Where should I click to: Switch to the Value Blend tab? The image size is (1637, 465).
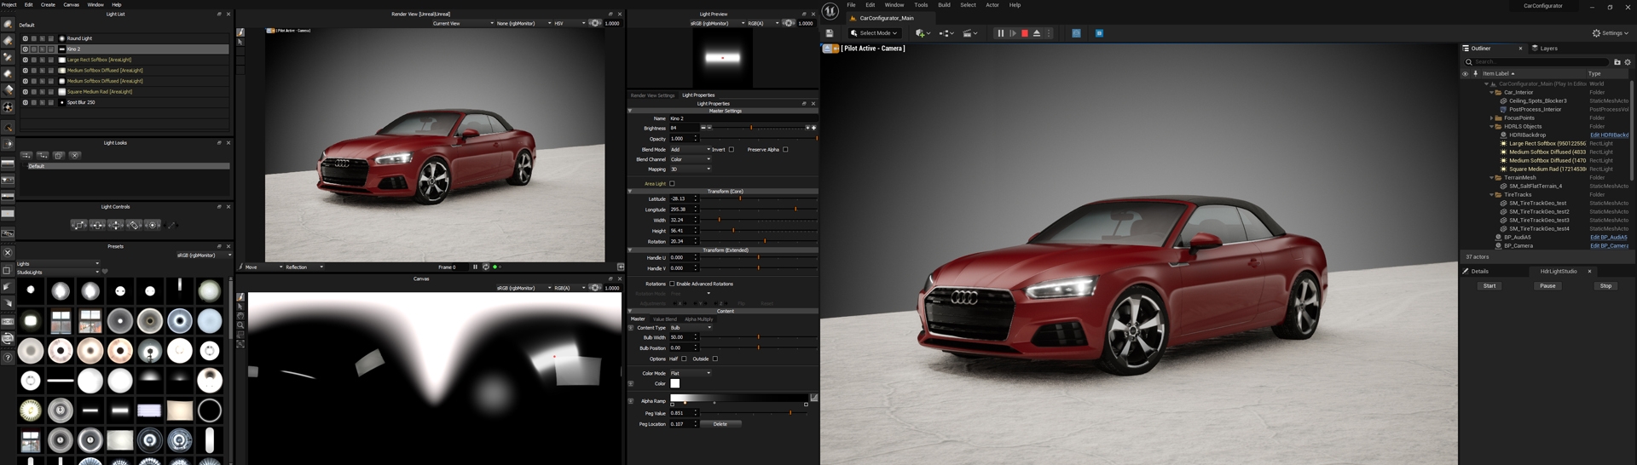coord(664,319)
